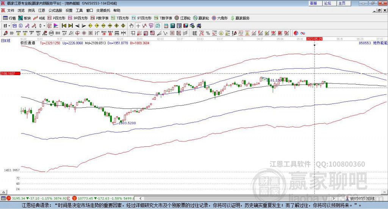The image size is (388, 209).
Task: Select the highlighted date 2023-05-29 marker
Action: (314, 39)
